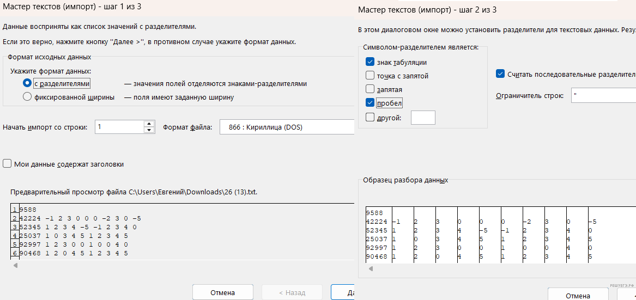Enable "Мои данные содержат заголовки" checkbox

[x=7, y=164]
